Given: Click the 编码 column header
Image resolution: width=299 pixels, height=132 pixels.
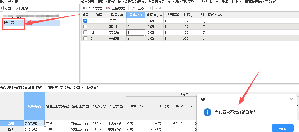Looking at the screenshot, I should tap(99, 15).
